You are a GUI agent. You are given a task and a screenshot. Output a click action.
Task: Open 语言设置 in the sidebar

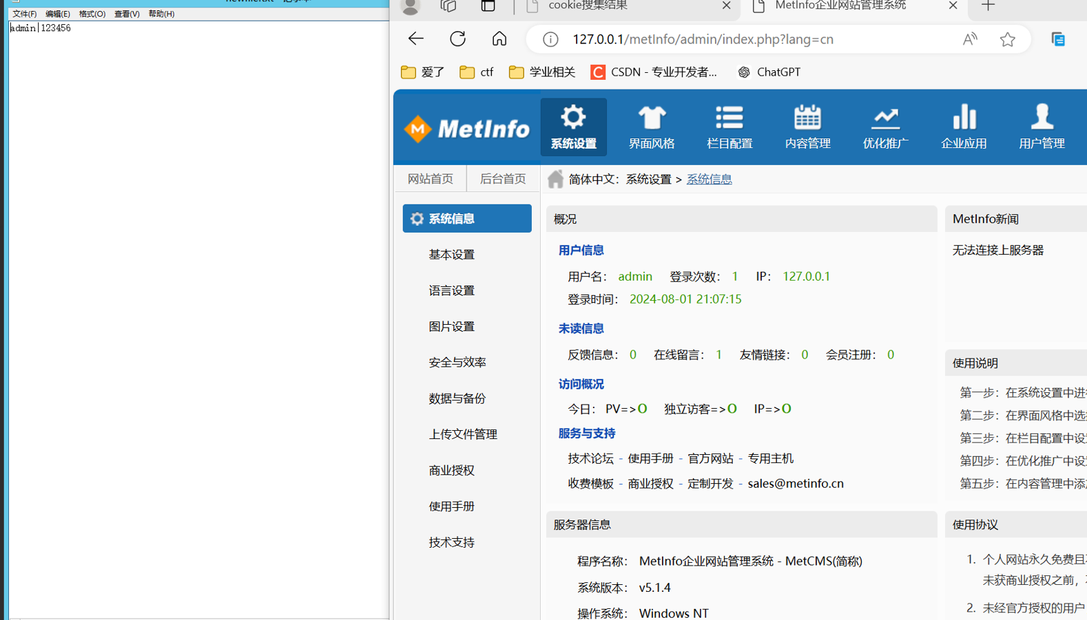click(x=452, y=290)
